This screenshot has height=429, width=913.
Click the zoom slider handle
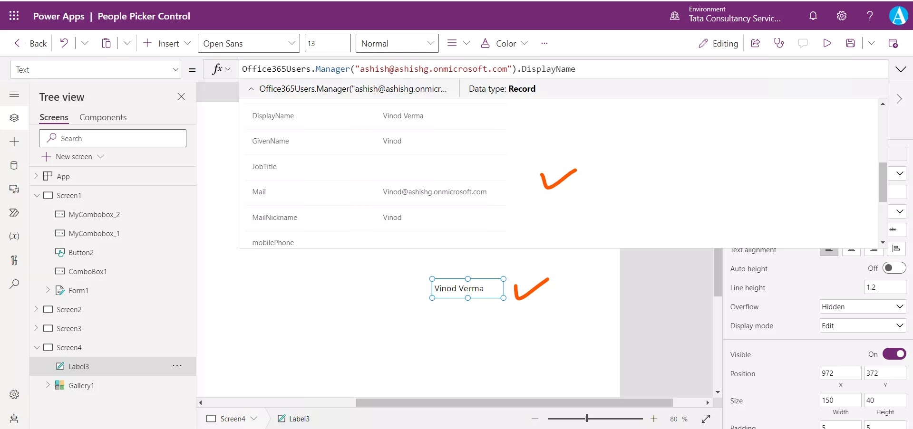(x=587, y=418)
